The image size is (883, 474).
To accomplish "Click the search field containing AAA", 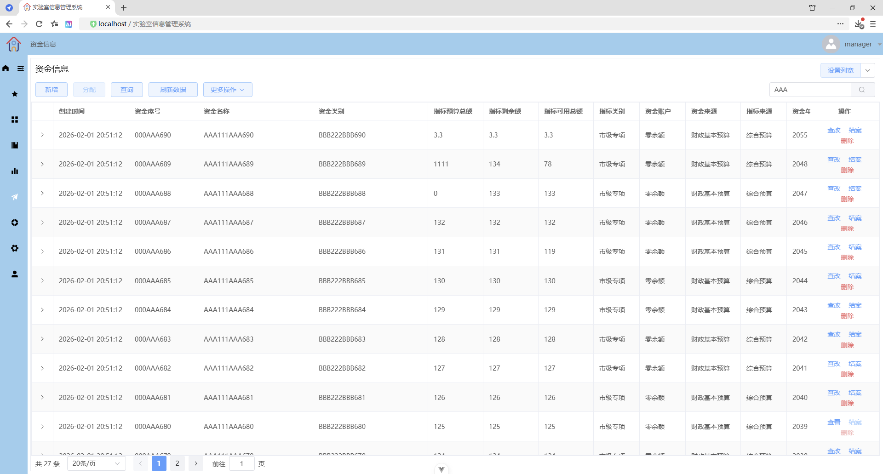I will coord(810,90).
